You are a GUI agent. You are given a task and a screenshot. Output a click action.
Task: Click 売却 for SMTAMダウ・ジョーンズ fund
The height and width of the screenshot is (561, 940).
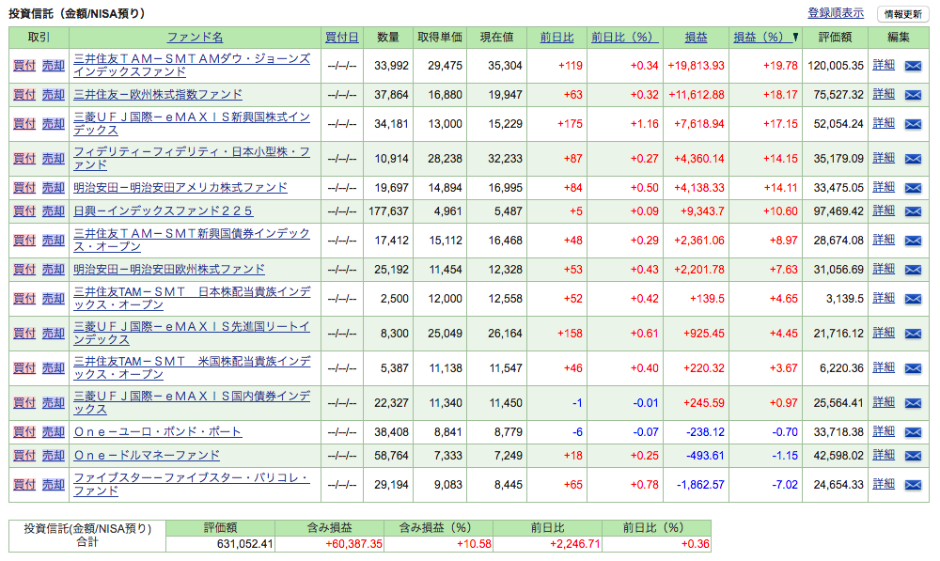pos(54,66)
